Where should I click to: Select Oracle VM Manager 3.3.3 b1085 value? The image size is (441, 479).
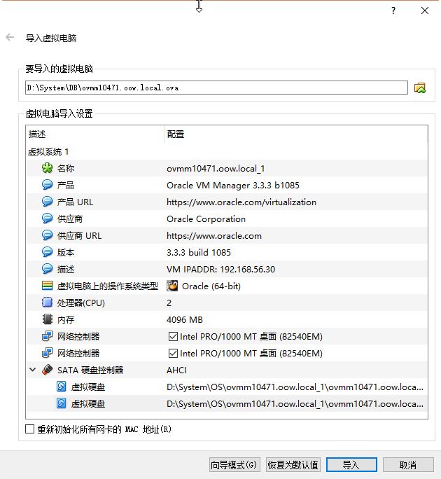pos(233,185)
